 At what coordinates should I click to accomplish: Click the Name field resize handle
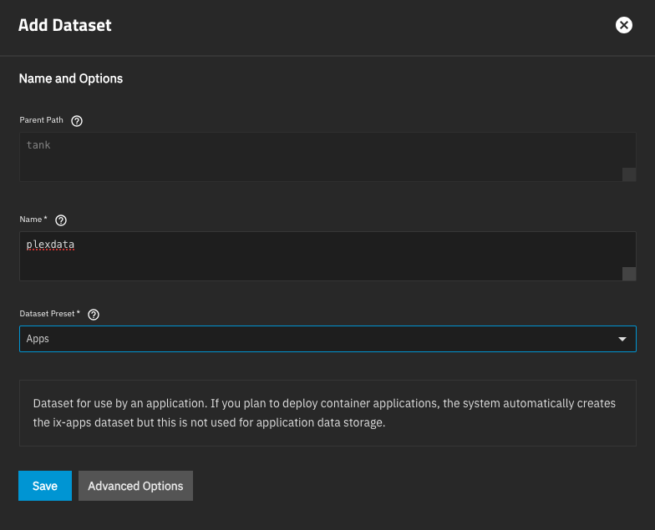[629, 274]
